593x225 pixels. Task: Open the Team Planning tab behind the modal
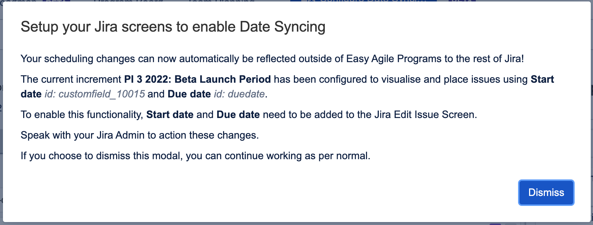(221, 1)
